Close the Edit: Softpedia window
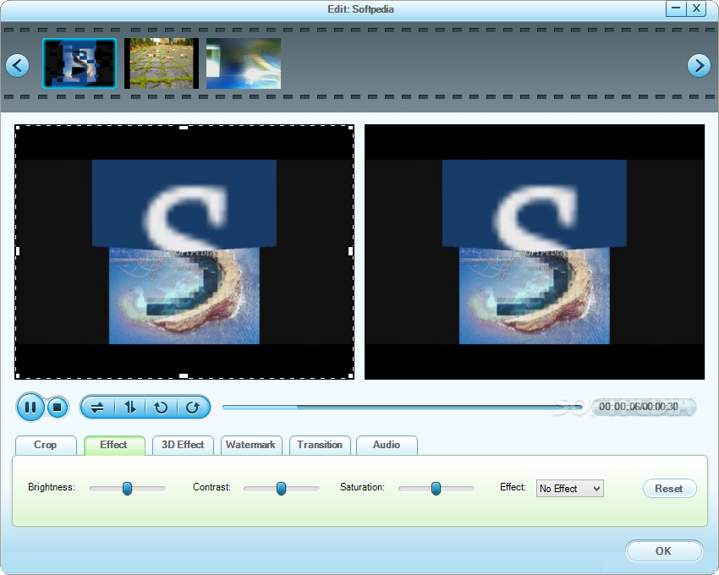 tap(696, 8)
